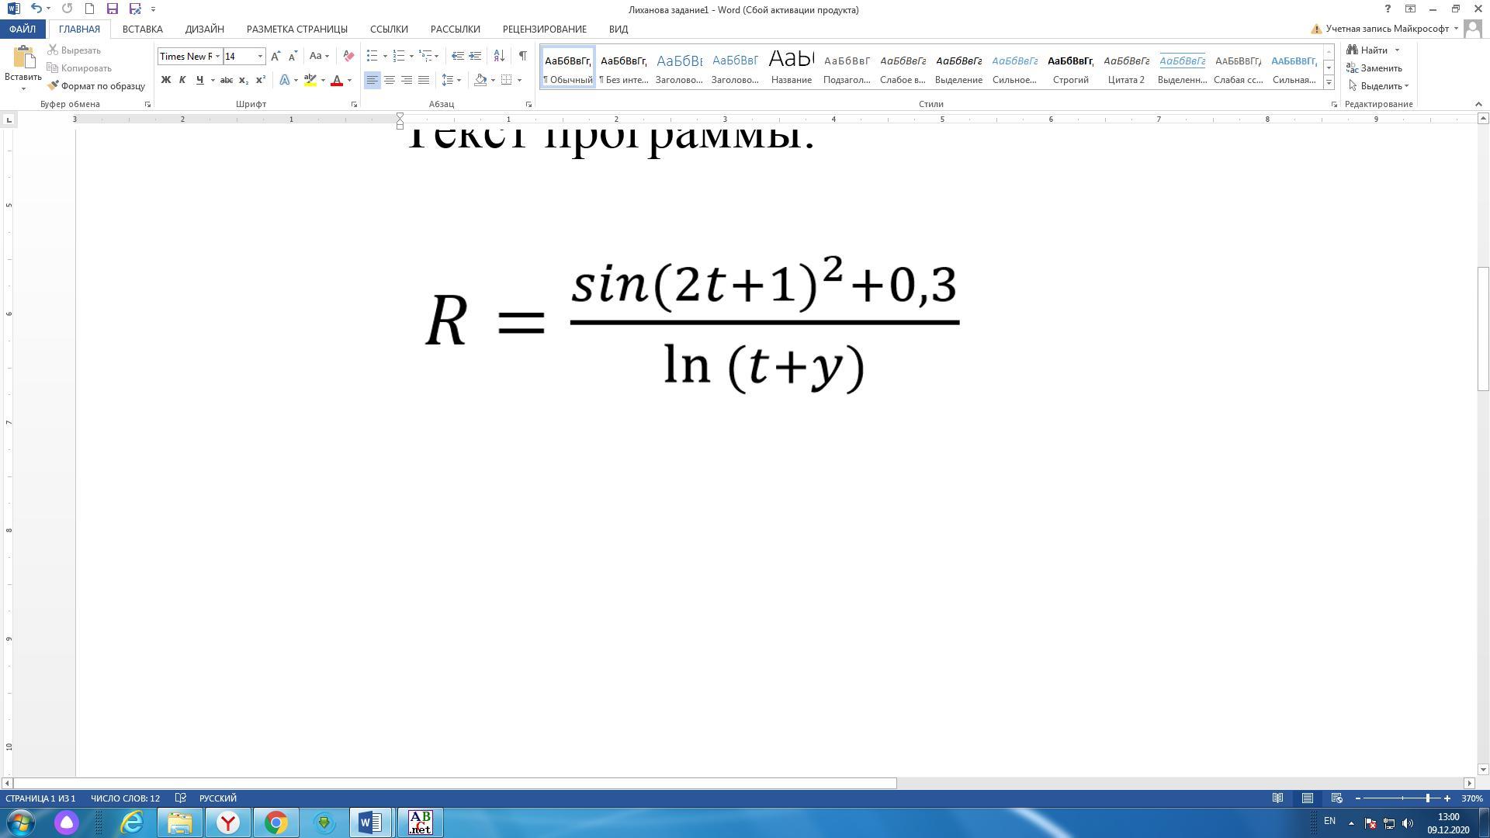Viewport: 1490px width, 838px height.
Task: Expand the styles gallery list
Action: pos(1329,82)
